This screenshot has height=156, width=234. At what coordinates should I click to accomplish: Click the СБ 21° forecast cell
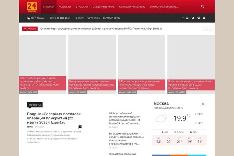tap(200, 140)
